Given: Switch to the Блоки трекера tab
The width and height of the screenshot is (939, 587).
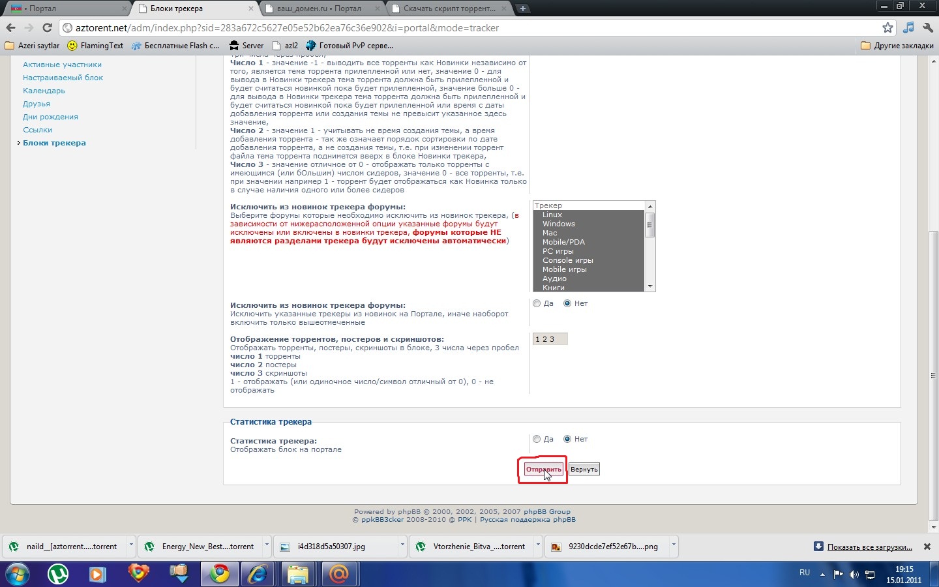Looking at the screenshot, I should pyautogui.click(x=196, y=8).
